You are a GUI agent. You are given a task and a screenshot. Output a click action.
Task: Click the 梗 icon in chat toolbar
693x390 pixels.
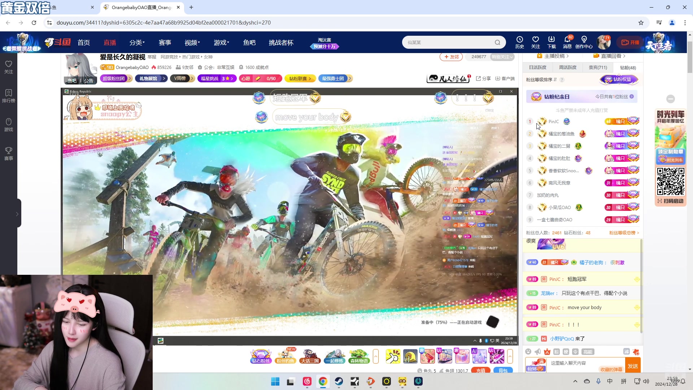566,352
